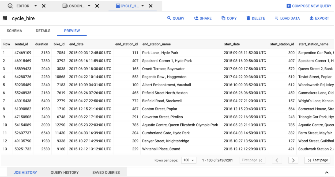Click the table grid icon beside cycle_hire

(x=5, y=18)
